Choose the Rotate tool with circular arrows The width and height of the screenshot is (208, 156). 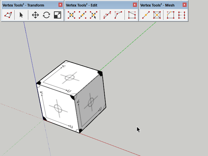(x=46, y=15)
